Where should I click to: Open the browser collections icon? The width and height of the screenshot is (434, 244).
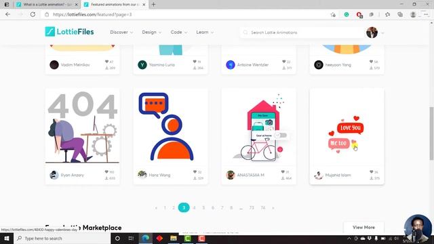[x=400, y=15]
